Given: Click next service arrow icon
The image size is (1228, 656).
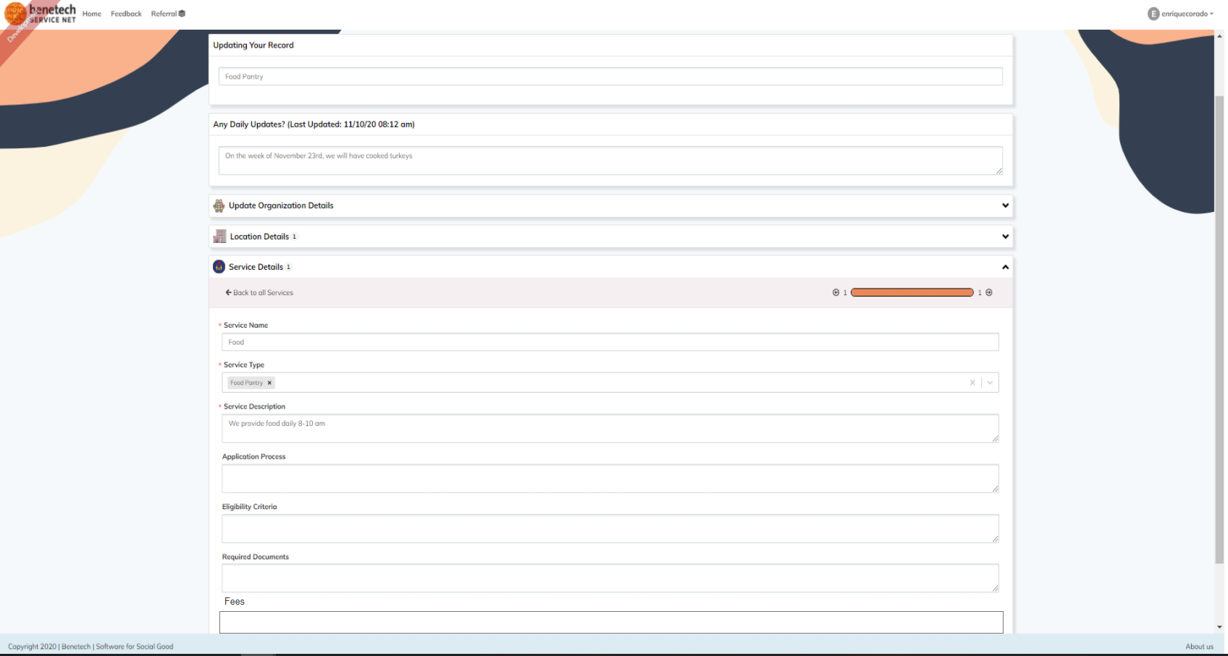Looking at the screenshot, I should click(989, 293).
